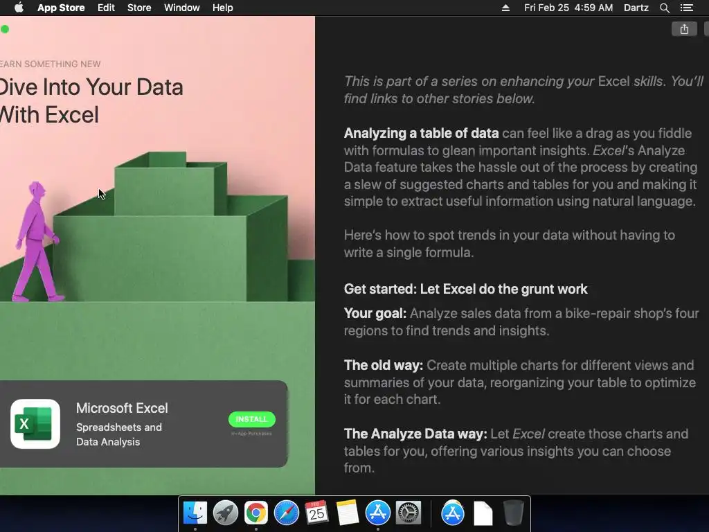Image resolution: width=709 pixels, height=532 pixels.
Task: Click the In-App Purchases note under INSTALL
Action: [x=252, y=434]
